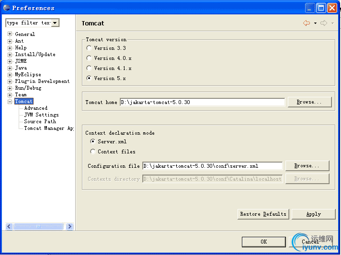
Task: Select the Java preferences category
Action: click(21, 68)
